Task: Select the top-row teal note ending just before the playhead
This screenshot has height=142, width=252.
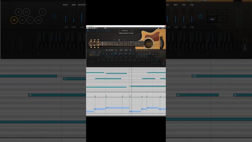Action: [117, 73]
